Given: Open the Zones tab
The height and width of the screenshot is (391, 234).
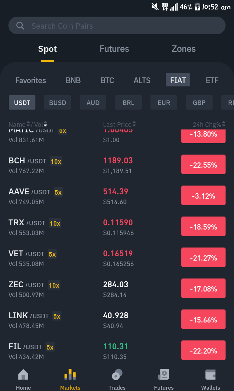Looking at the screenshot, I should pyautogui.click(x=184, y=49).
